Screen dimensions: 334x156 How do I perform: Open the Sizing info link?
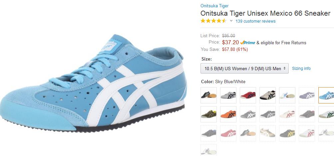[x=301, y=68]
